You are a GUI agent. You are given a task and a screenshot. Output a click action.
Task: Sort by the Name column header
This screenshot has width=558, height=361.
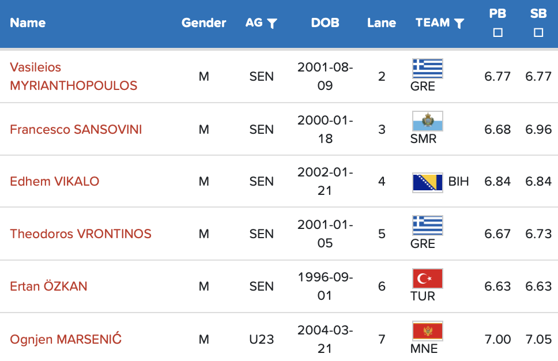[28, 23]
